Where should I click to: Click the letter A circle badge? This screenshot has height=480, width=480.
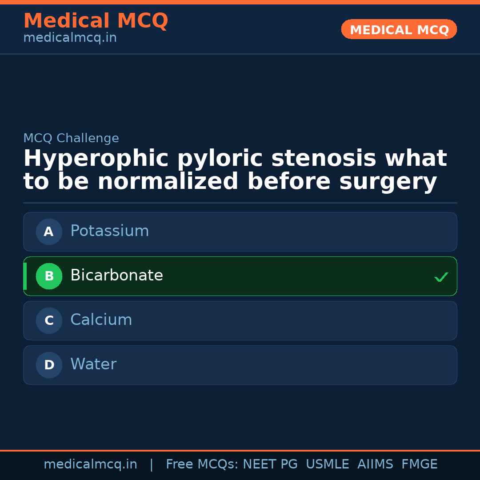pos(49,232)
